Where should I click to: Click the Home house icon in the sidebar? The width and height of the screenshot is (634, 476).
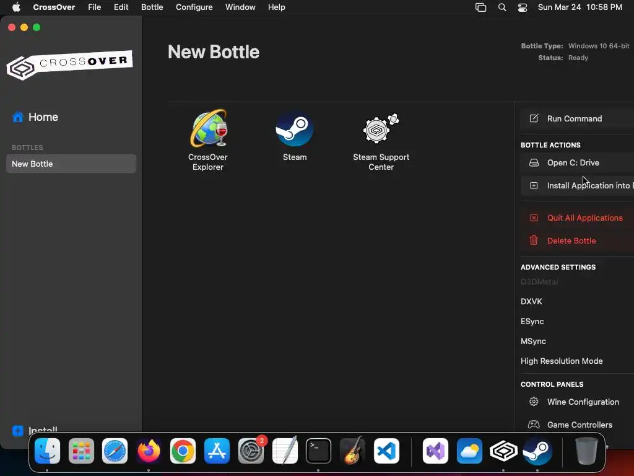18,117
